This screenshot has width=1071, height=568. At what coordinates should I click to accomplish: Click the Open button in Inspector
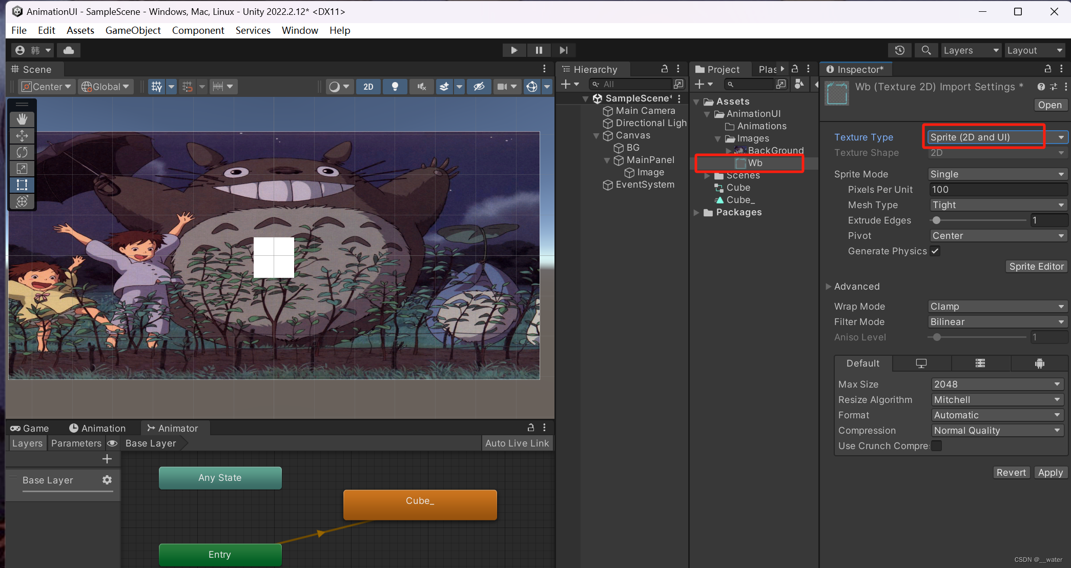1050,105
